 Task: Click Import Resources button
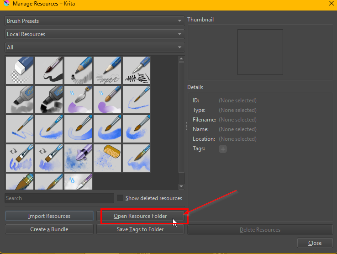pos(49,216)
